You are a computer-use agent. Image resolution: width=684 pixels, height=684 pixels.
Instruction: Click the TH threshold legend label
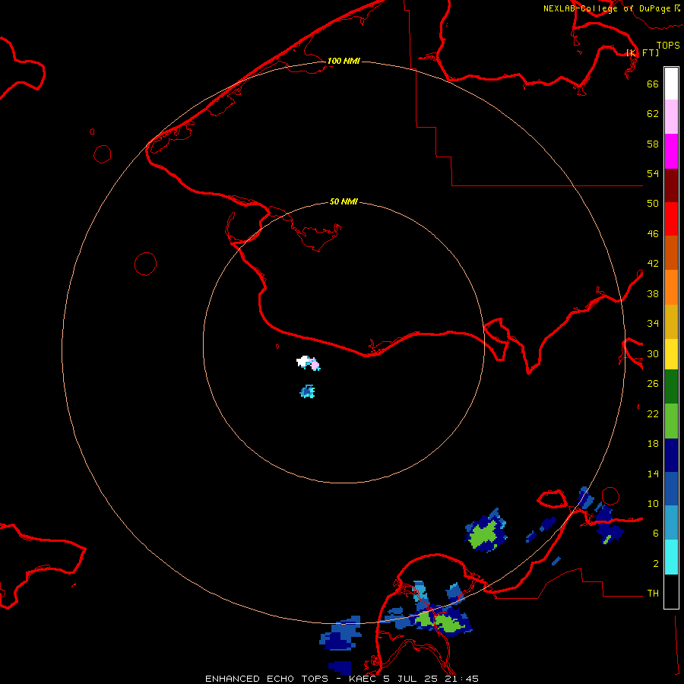pos(653,594)
